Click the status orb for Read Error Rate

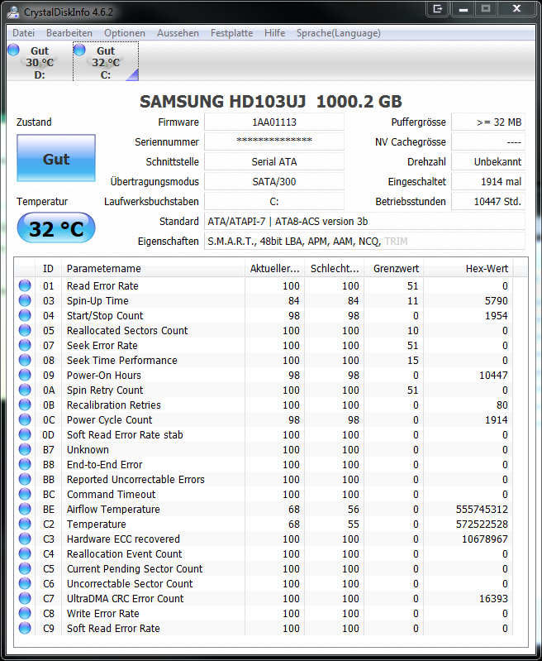pyautogui.click(x=25, y=285)
